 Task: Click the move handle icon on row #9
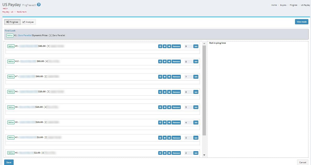[160, 107]
